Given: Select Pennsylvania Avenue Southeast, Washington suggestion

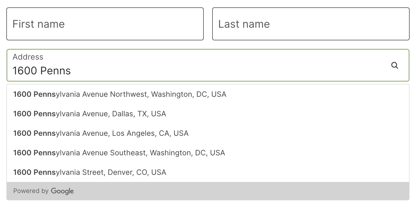Looking at the screenshot, I should pos(119,153).
